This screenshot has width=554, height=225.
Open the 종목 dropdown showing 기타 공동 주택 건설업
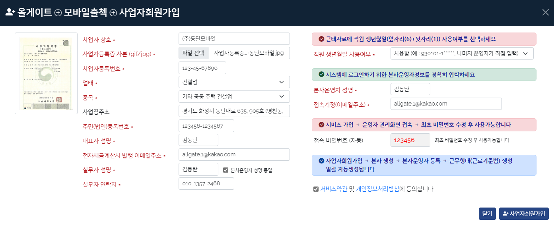tap(234, 96)
